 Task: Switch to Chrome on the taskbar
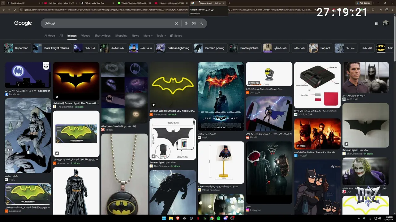click(212, 218)
